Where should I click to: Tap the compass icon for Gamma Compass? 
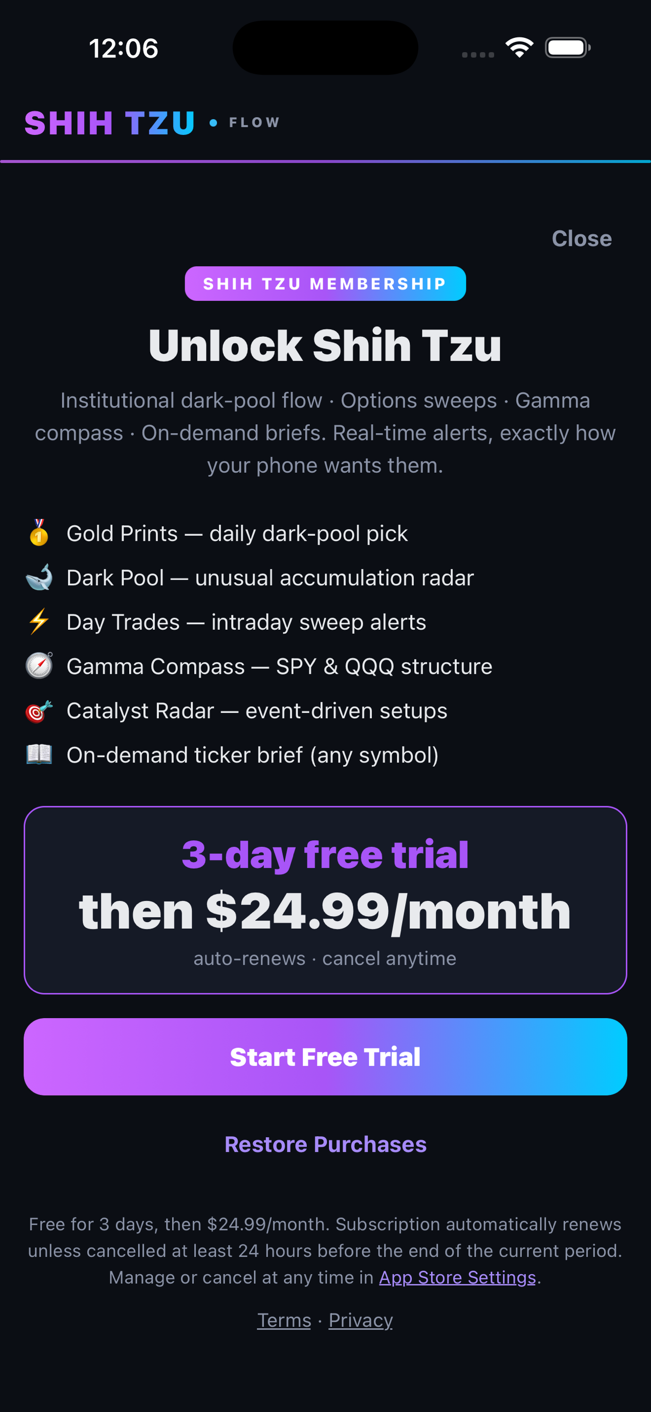click(39, 666)
